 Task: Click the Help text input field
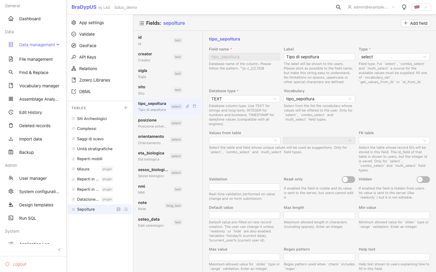point(394,257)
